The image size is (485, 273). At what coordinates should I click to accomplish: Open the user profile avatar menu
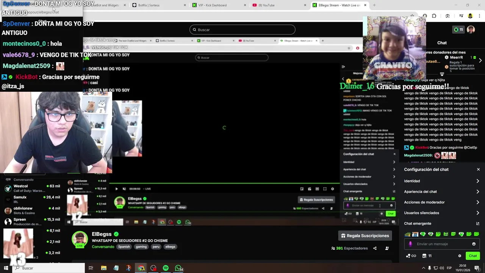click(471, 30)
